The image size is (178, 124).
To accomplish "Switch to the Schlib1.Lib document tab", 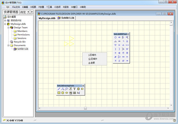I will 66,18.
